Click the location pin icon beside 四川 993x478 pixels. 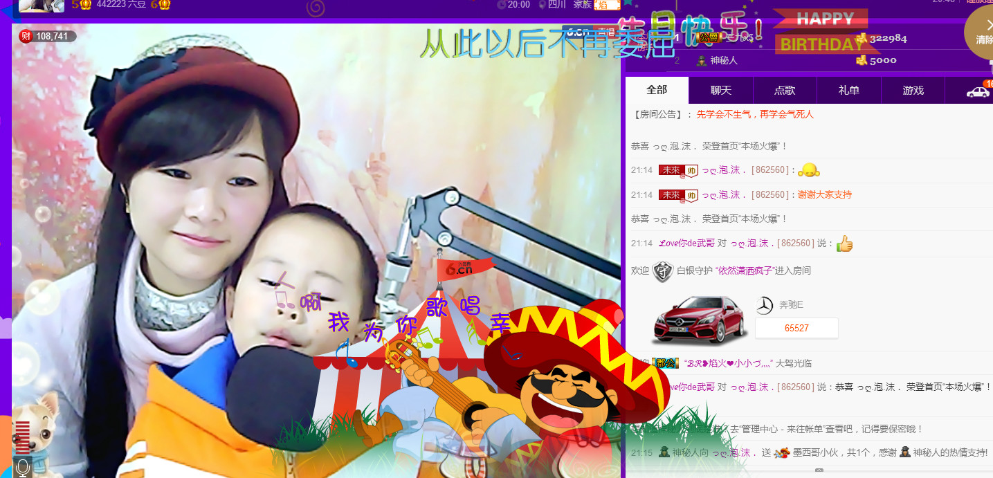[541, 4]
